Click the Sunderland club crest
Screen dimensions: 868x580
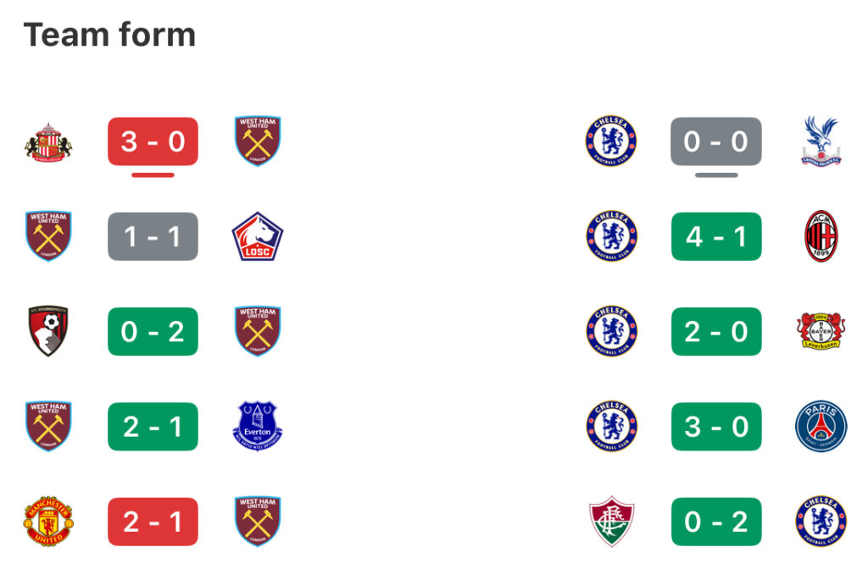[48, 141]
